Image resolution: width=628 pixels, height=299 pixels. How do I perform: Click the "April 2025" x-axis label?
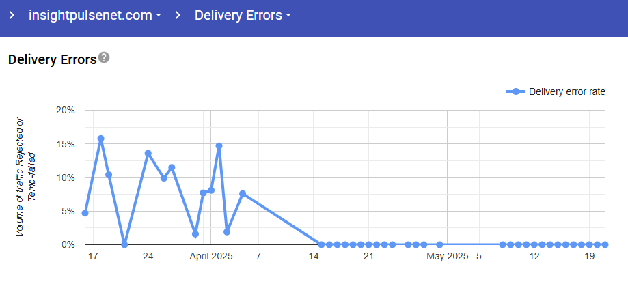click(211, 257)
